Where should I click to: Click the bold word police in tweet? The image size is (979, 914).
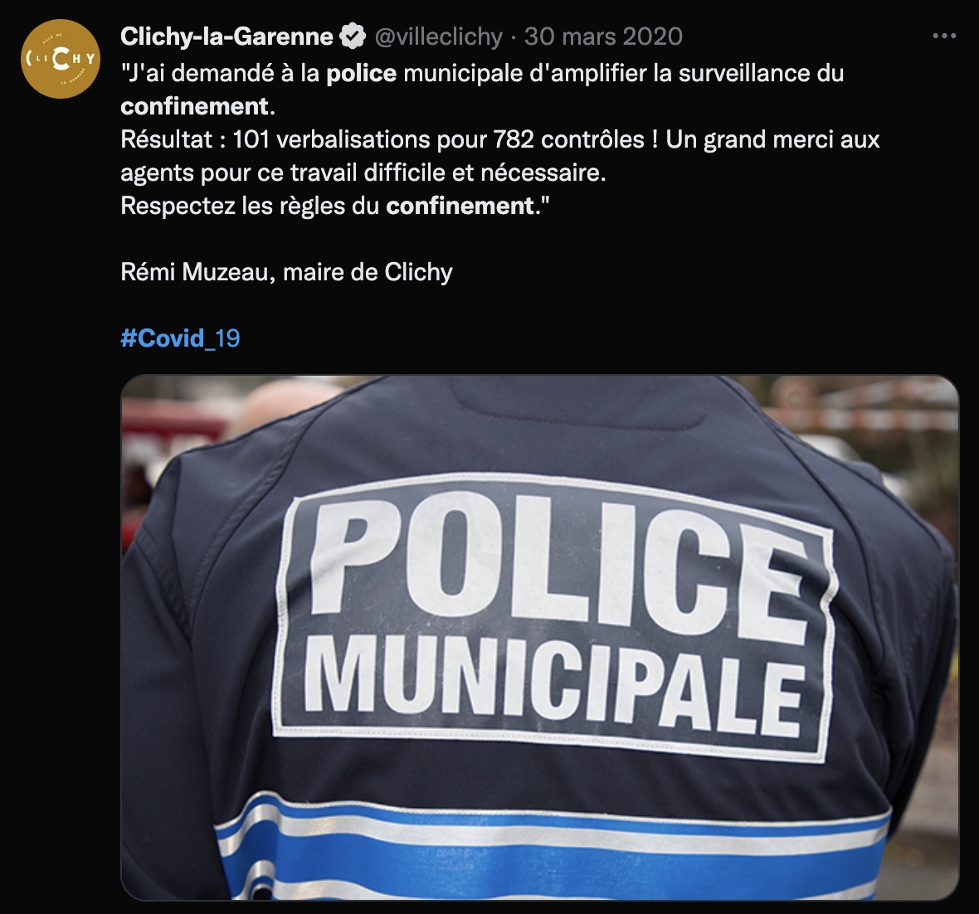coord(362,74)
